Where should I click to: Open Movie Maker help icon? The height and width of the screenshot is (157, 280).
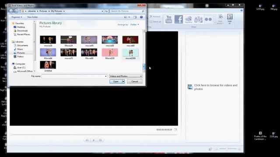point(241,10)
